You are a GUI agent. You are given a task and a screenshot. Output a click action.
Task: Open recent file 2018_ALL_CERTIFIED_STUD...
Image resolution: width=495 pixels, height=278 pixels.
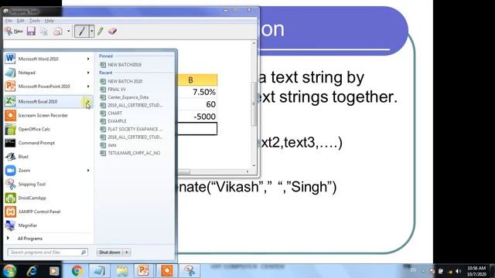coord(136,137)
